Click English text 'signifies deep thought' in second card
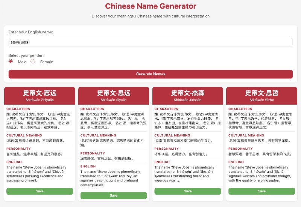 (98, 180)
